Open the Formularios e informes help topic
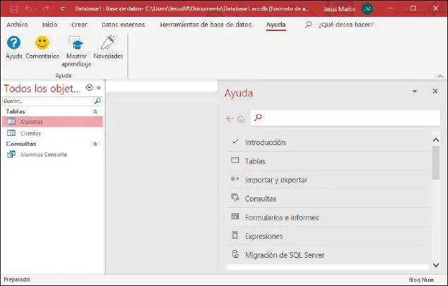This screenshot has height=286, width=448. point(282,218)
